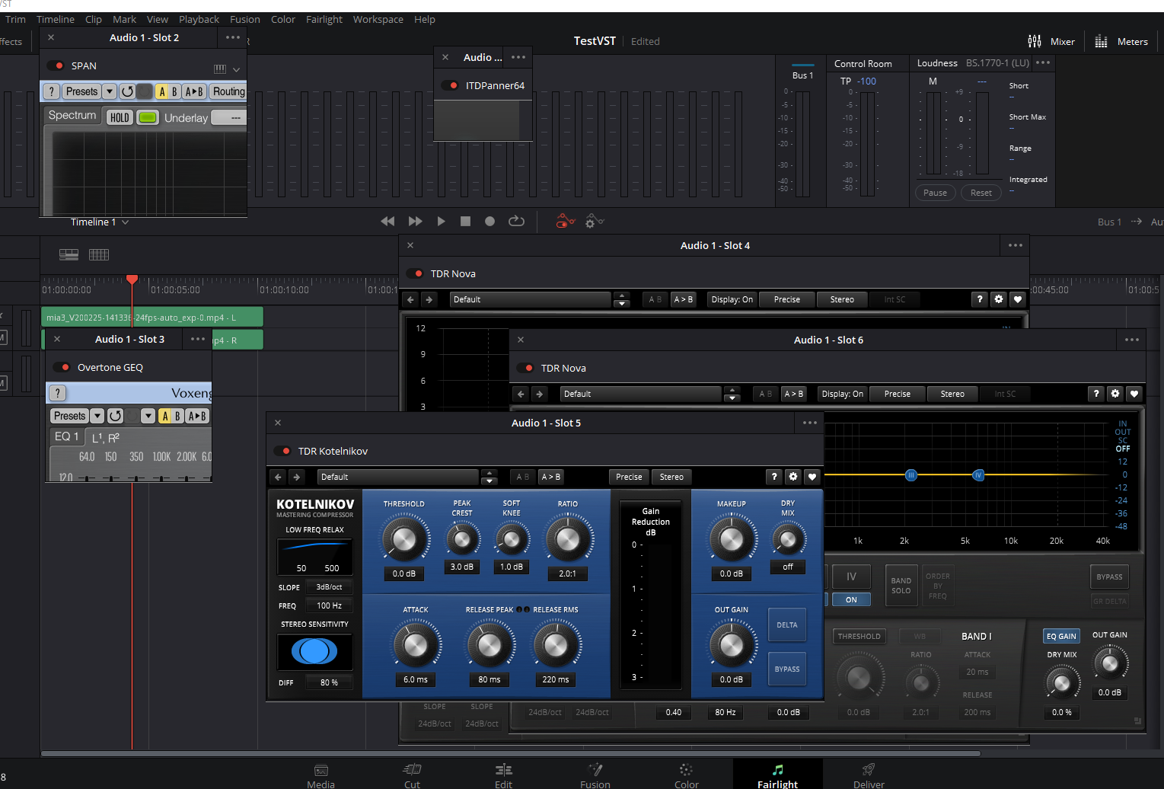1164x789 pixels.
Task: Adjust the Kotelnikov THRESHOLD knob
Action: [404, 539]
